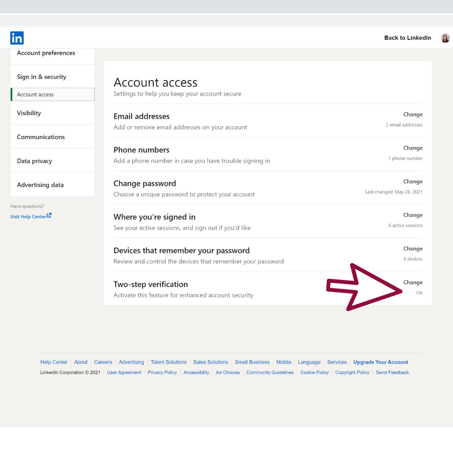Open footer Language link
Screen dimensions: 453x453
(309, 362)
